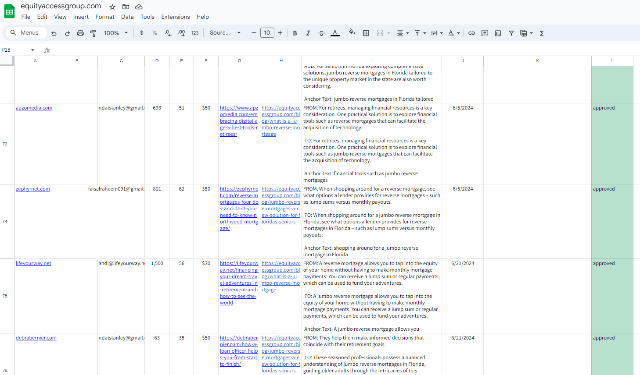Toggle bold formatting

pyautogui.click(x=295, y=33)
